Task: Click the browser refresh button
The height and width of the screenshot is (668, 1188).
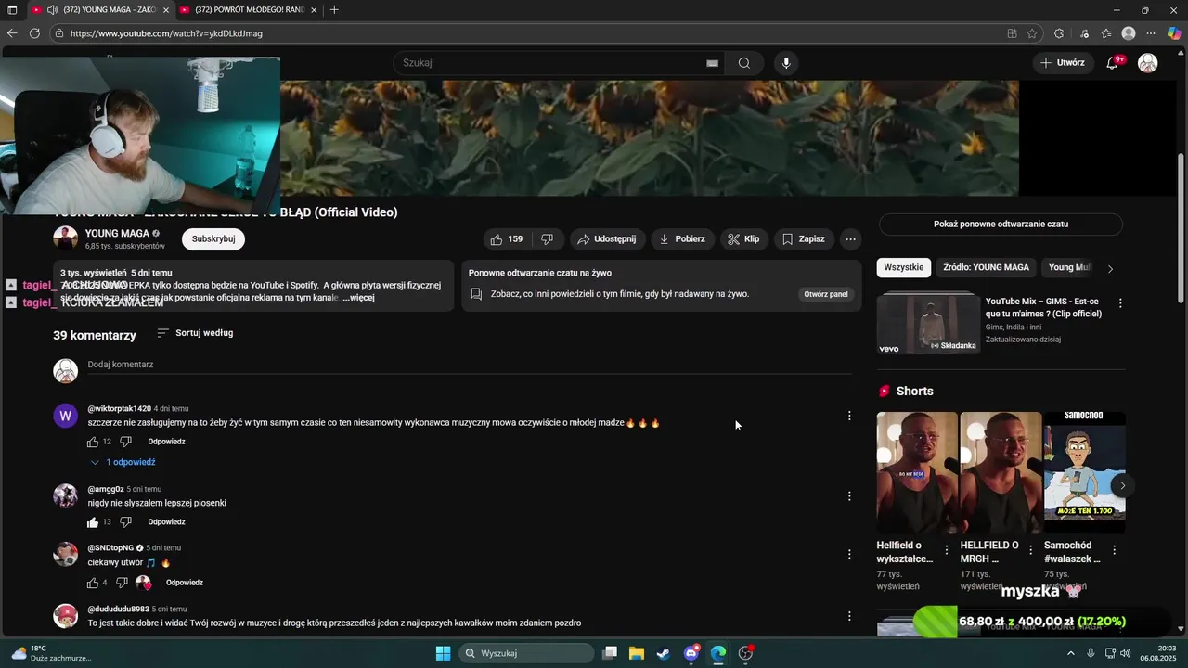Action: 34,33
